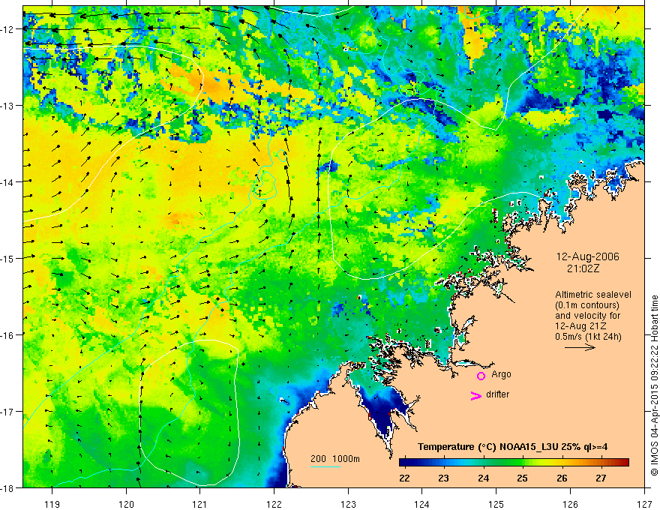The image size is (660, 510).
Task: Click latitude axis label -16
Action: 8,335
